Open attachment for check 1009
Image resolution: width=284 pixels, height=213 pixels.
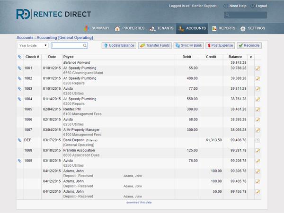pos(19,161)
